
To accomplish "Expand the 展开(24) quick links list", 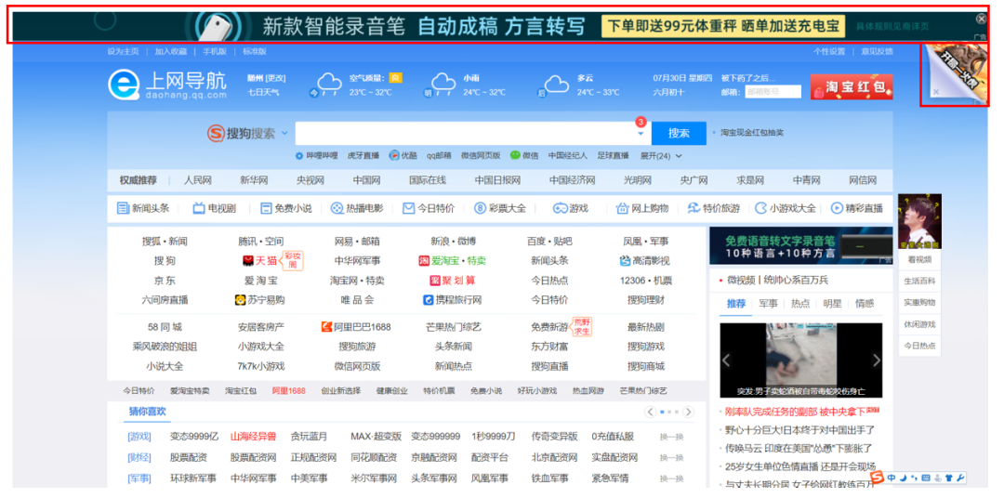I will [x=661, y=155].
